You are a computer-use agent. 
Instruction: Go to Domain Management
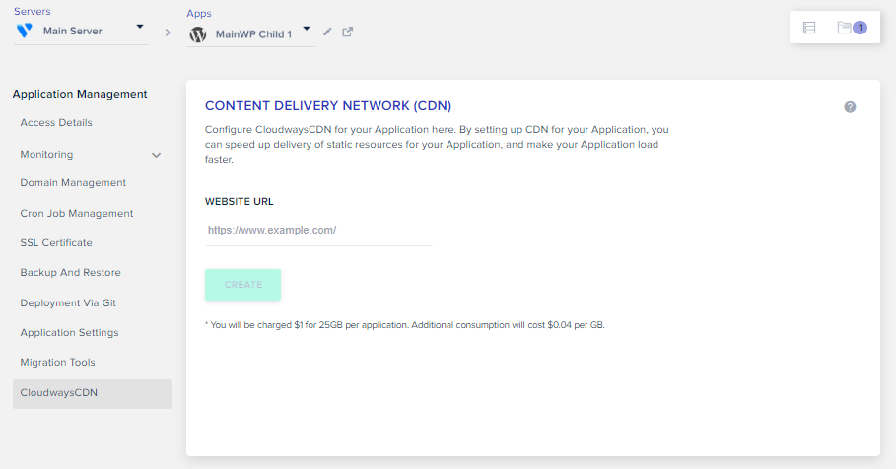[73, 183]
